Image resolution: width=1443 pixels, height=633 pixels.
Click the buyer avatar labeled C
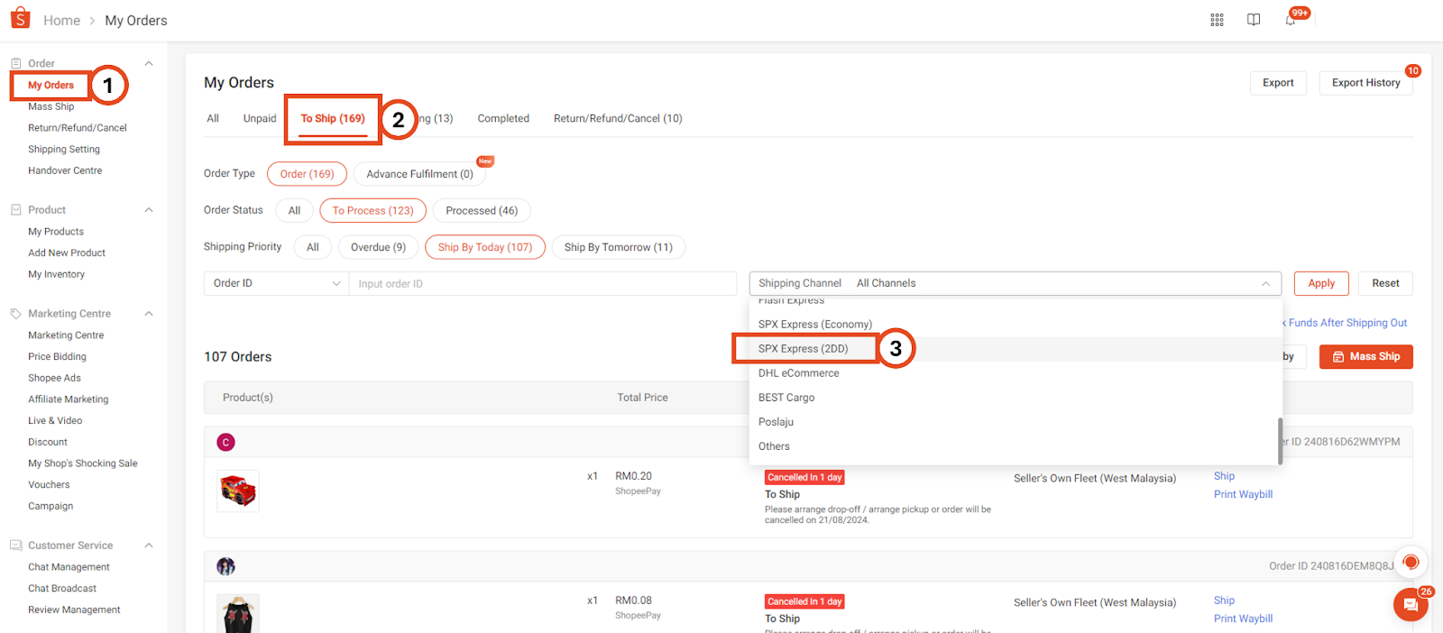225,442
